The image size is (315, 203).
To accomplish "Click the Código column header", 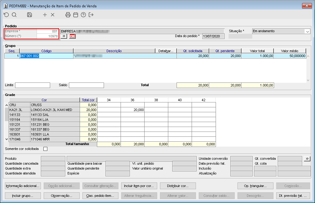I will pyautogui.click(x=46, y=51).
